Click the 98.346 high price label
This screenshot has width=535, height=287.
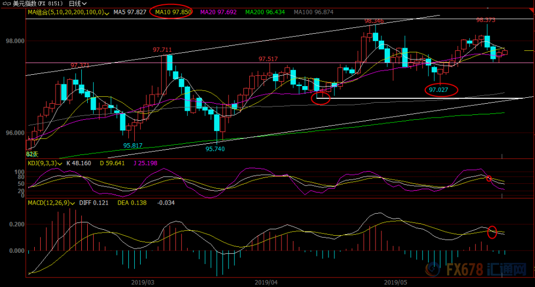(x=374, y=21)
